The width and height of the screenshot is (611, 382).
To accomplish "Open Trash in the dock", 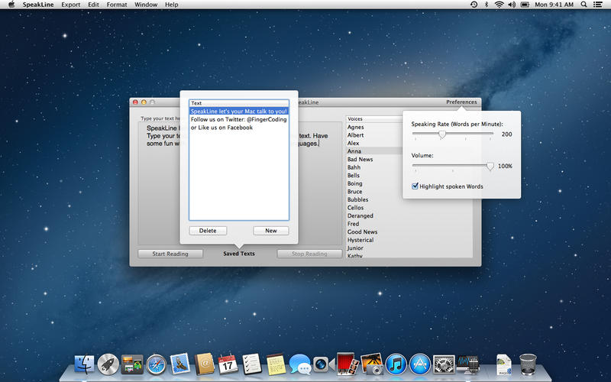I will (x=528, y=364).
